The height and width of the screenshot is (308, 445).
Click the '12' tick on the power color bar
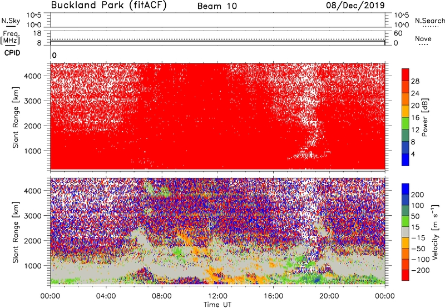[415, 130]
